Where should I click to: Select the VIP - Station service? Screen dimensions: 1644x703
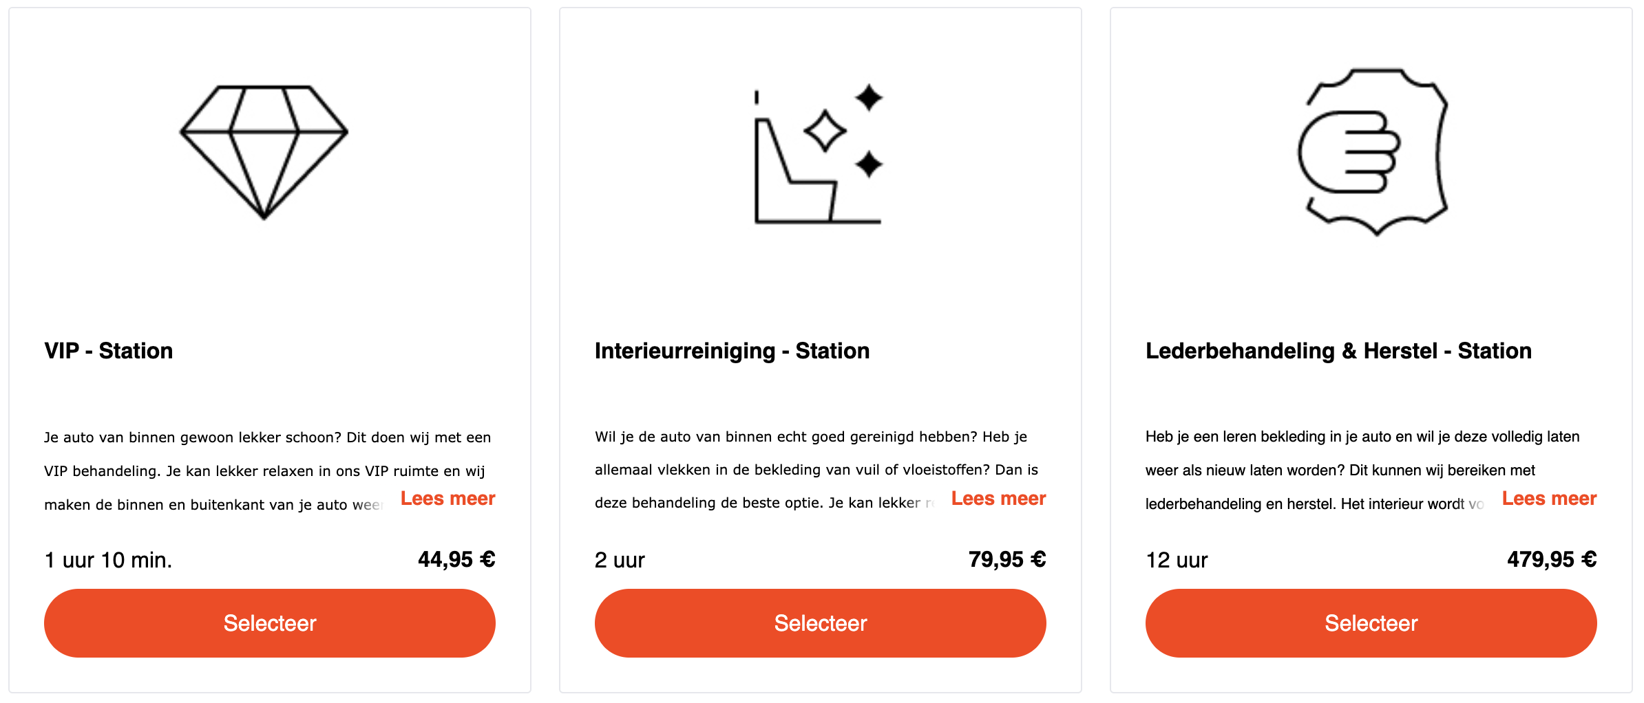click(270, 623)
